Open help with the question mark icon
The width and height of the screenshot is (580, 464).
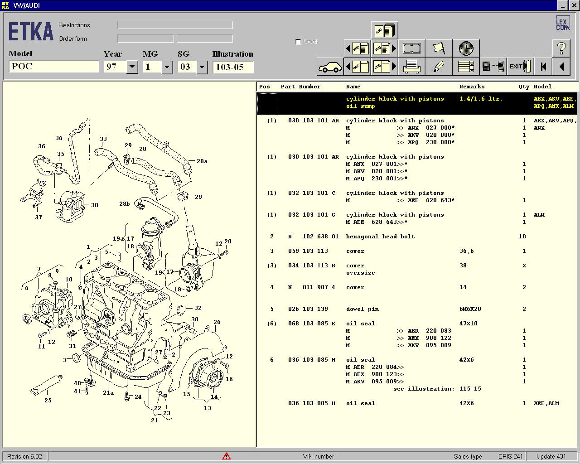[x=561, y=48]
